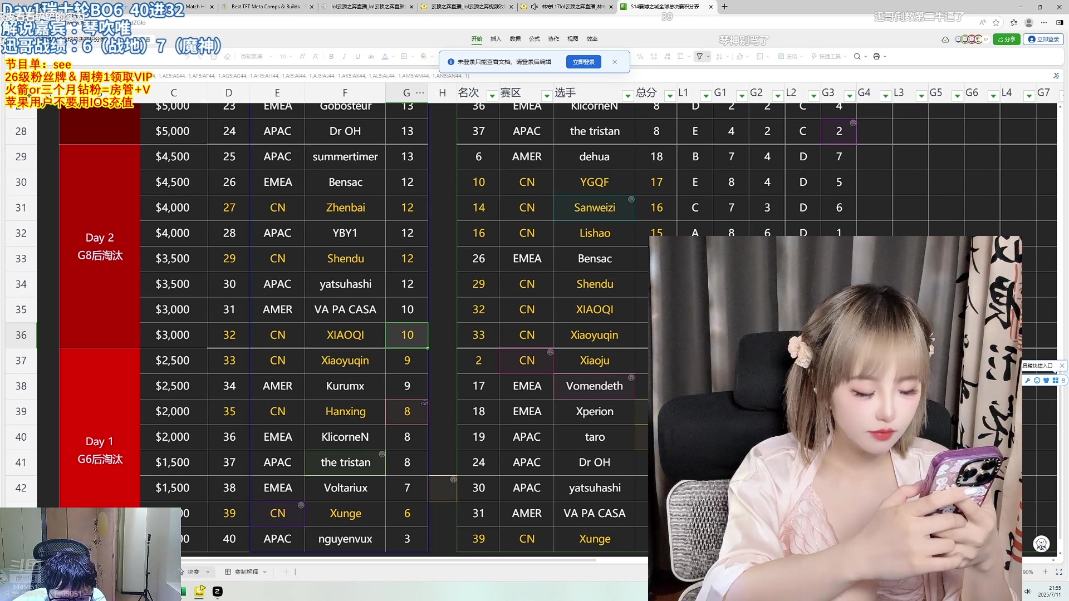The width and height of the screenshot is (1069, 601).
Task: Open the L1 column filter dropdown
Action: coord(705,96)
